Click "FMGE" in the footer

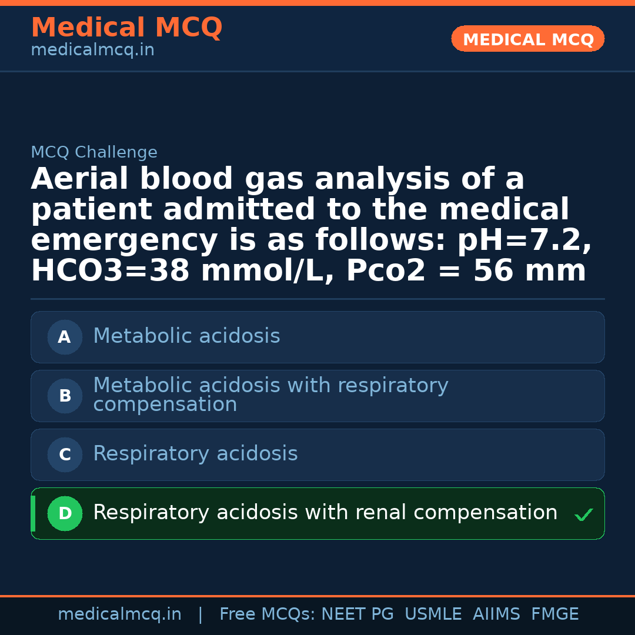click(554, 614)
